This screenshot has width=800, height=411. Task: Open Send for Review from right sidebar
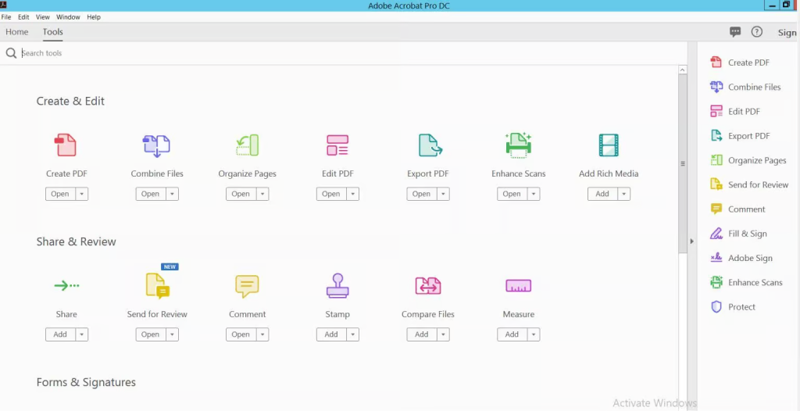pos(749,185)
